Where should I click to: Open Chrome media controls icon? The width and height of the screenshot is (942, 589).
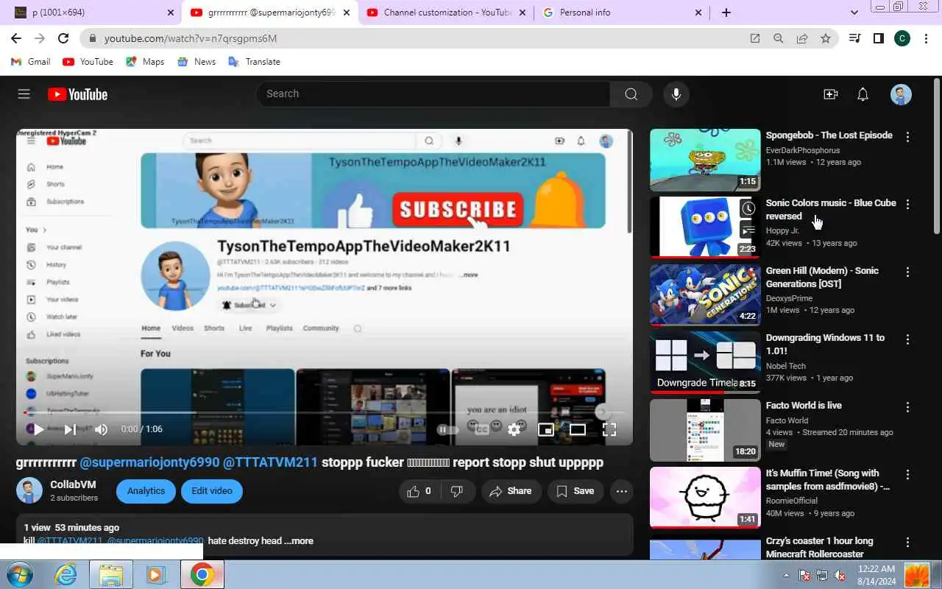pos(854,38)
